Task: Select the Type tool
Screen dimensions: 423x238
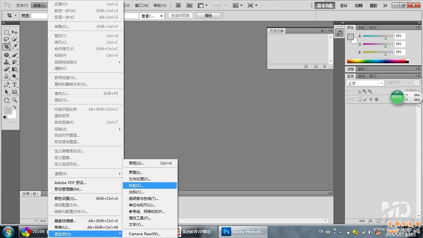Action: [x=15, y=85]
